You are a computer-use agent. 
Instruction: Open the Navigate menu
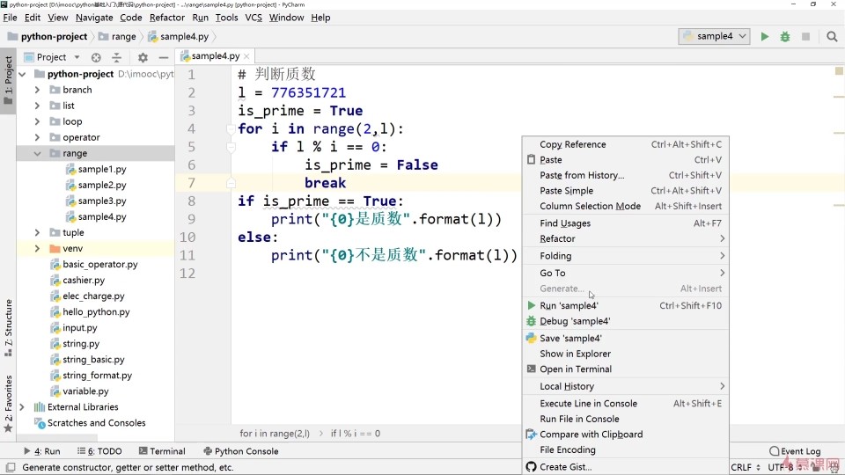[94, 18]
